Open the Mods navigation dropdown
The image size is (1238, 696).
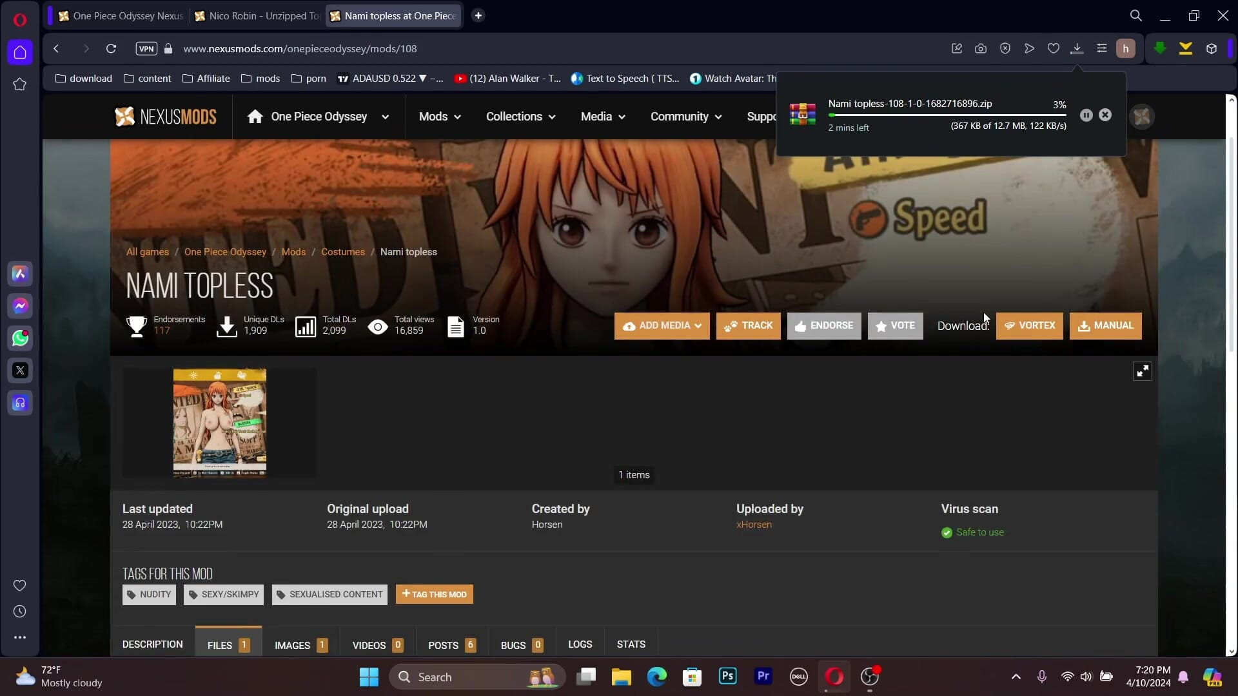440,117
